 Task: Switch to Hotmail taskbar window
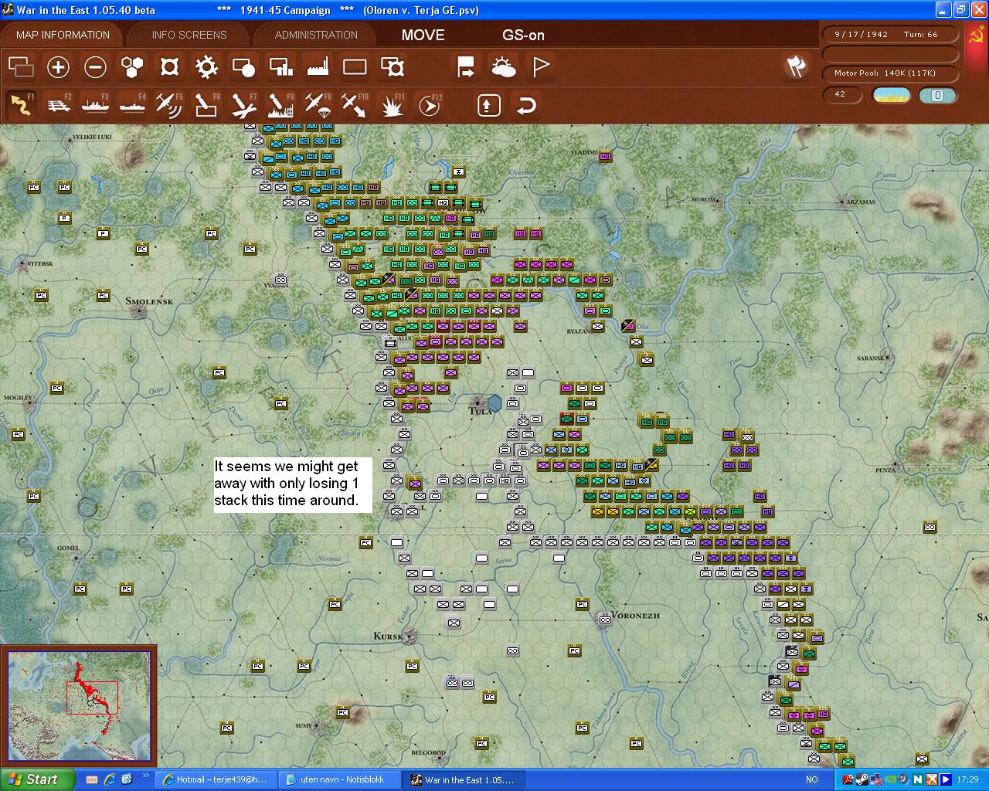[215, 779]
